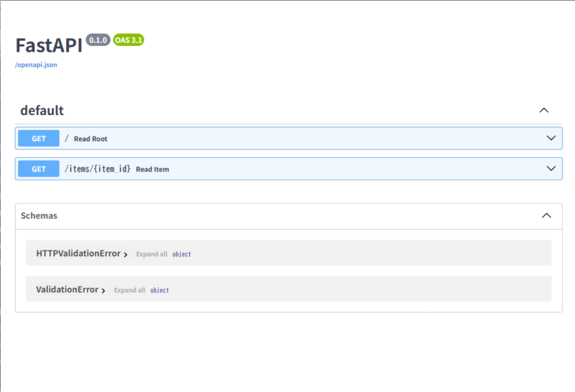Expand the Read Root endpoint with its arrow
Screen dimensions: 575x392
click(551, 138)
